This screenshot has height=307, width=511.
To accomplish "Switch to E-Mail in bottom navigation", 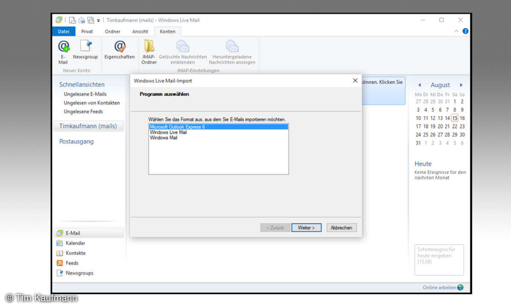I will pos(89,233).
